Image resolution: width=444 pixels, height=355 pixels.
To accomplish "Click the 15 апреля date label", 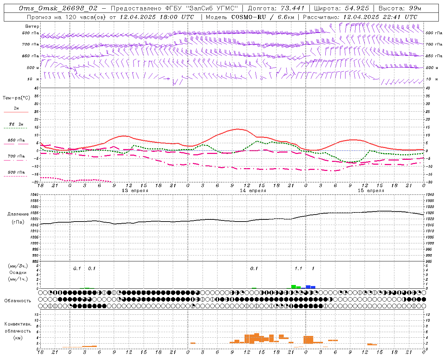I will [371, 191].
